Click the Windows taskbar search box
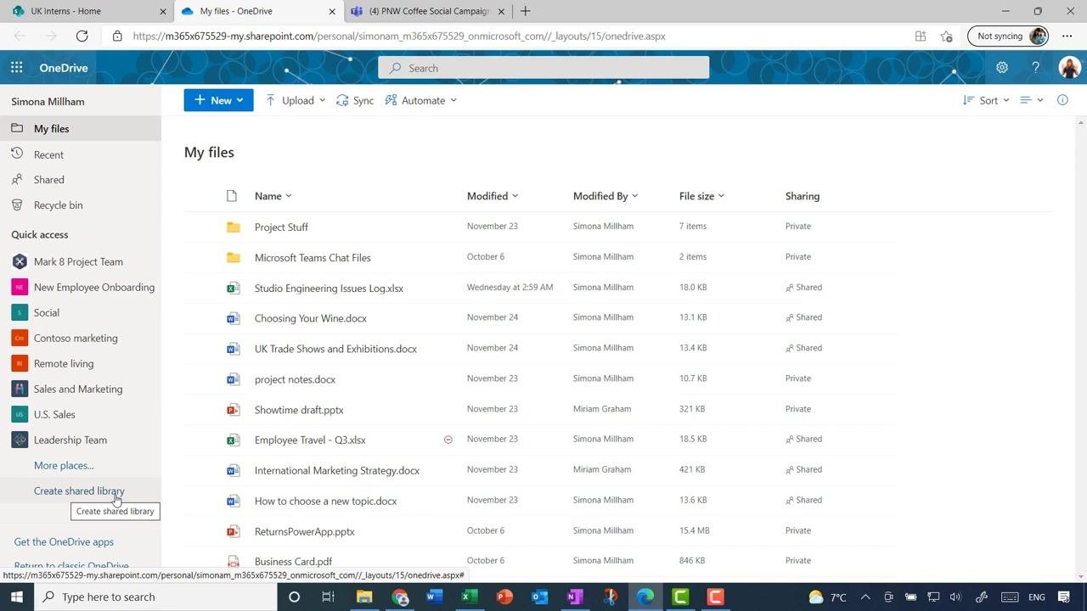The width and height of the screenshot is (1087, 611). (155, 597)
